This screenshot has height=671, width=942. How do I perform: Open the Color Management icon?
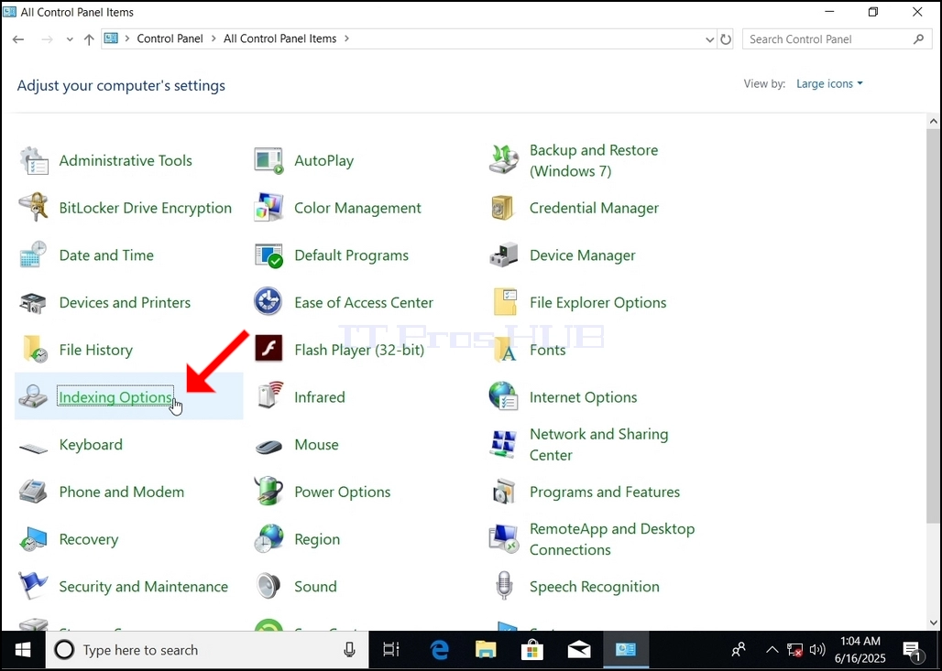[268, 208]
